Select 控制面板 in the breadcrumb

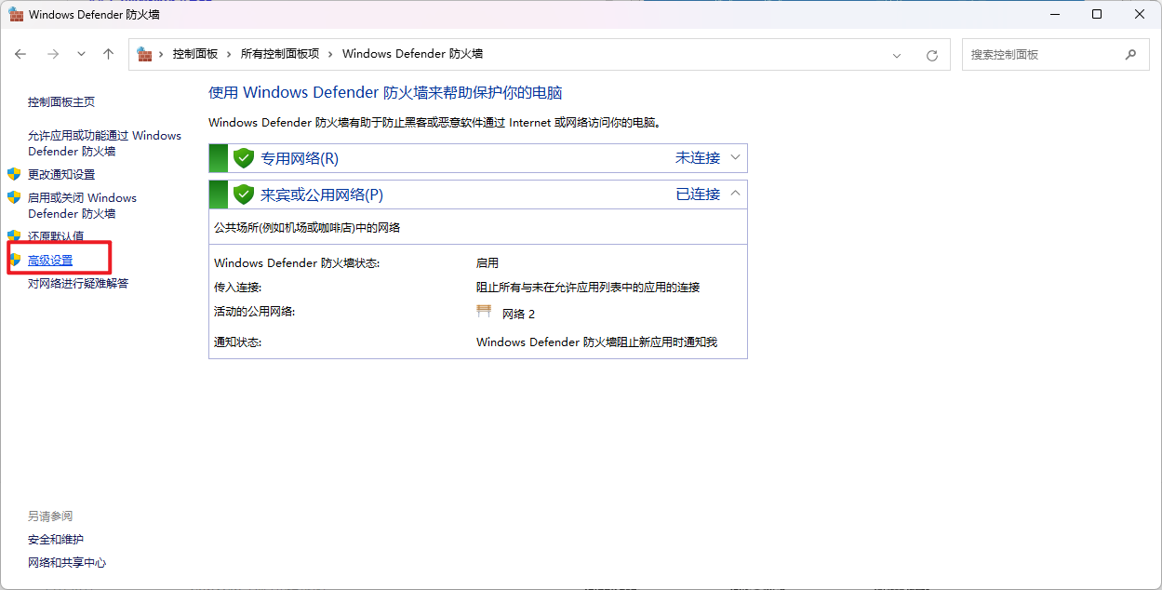pos(194,54)
